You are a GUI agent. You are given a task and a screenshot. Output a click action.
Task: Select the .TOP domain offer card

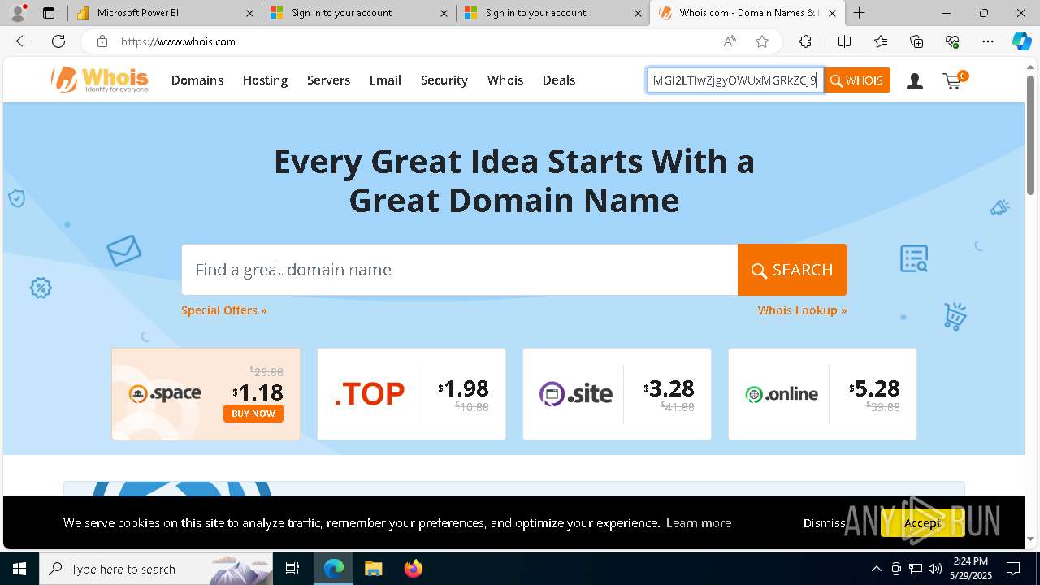click(411, 394)
